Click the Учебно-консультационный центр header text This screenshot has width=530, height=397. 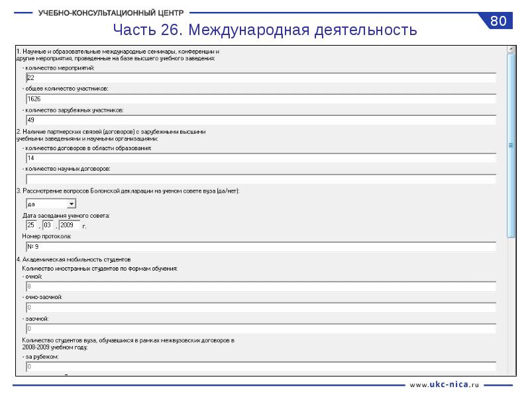pyautogui.click(x=111, y=13)
